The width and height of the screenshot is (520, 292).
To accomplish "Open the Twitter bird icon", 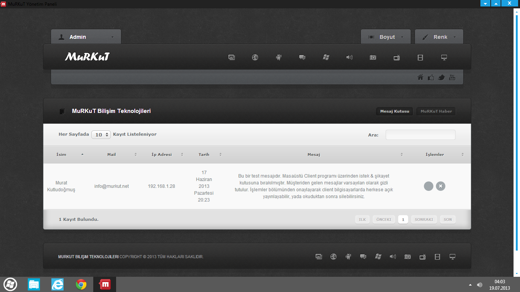I will pyautogui.click(x=442, y=78).
